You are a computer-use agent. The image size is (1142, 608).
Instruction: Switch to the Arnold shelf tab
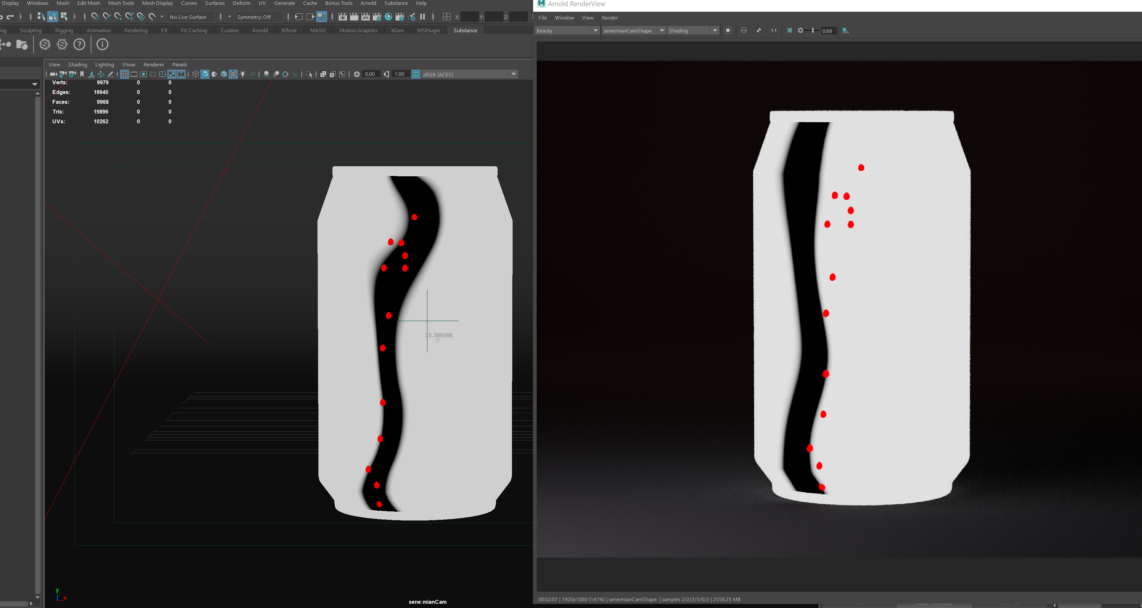click(x=260, y=30)
